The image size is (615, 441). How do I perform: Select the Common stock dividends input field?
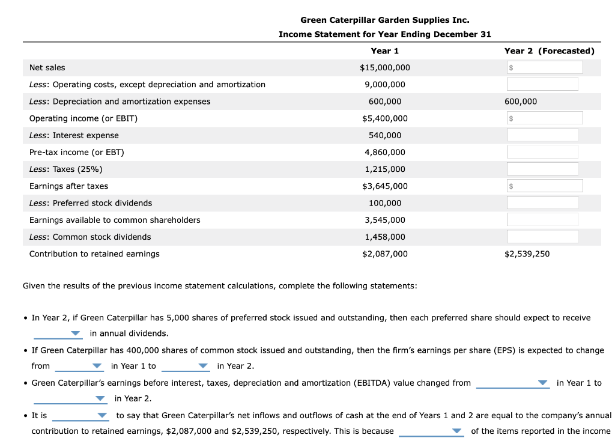542,236
